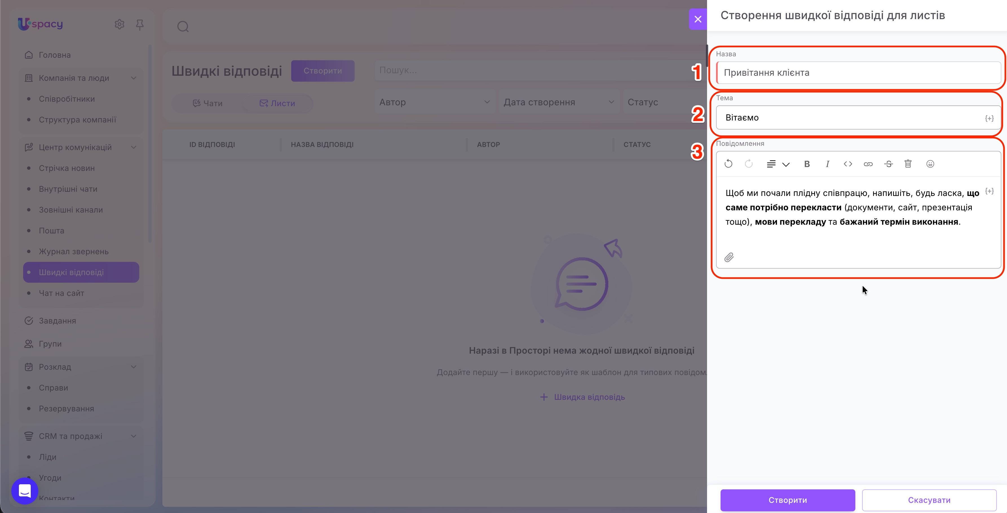1007x513 pixels.
Task: Insert variable into the message body
Action: [989, 191]
